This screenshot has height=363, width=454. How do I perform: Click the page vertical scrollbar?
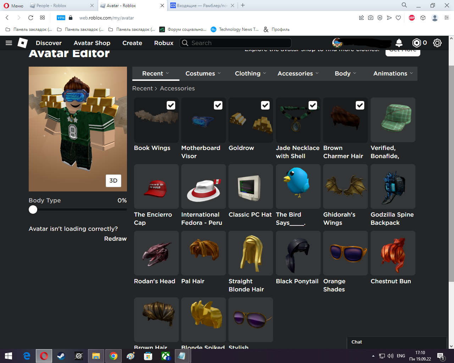(x=451, y=173)
